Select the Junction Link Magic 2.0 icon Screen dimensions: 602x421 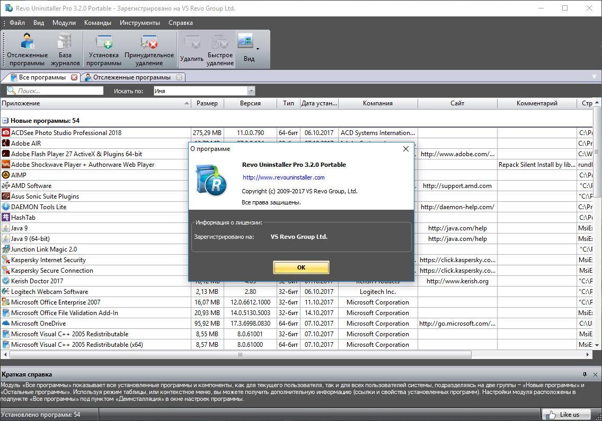pyautogui.click(x=6, y=249)
